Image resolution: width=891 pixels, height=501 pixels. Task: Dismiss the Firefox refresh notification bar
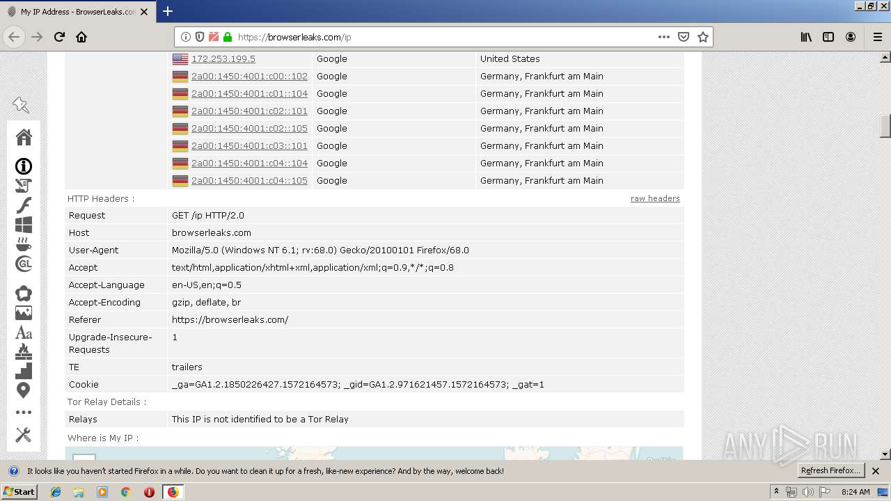coord(876,471)
